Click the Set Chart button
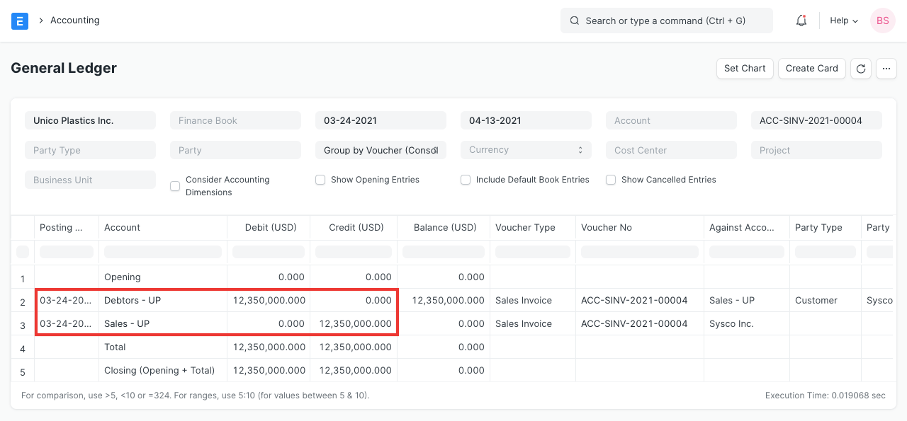Image resolution: width=907 pixels, height=421 pixels. [x=745, y=68]
